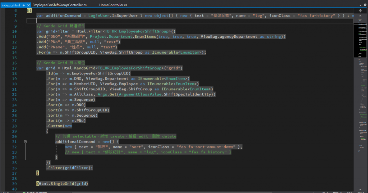Click 'ViewBag.Department' on line 19
This screenshot has height=193, width=368.
click(x=107, y=79)
